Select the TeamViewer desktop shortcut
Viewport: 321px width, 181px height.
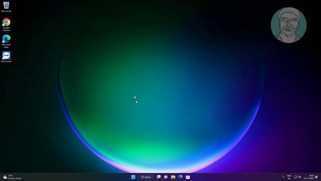[x=6, y=57]
